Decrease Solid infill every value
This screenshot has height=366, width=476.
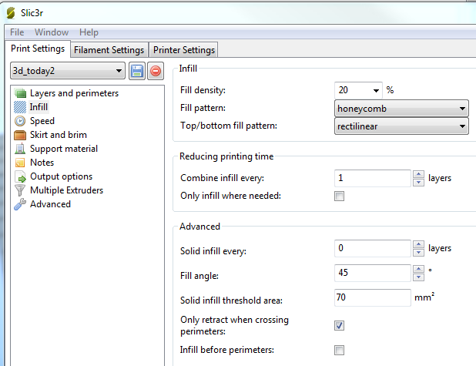pyautogui.click(x=418, y=253)
